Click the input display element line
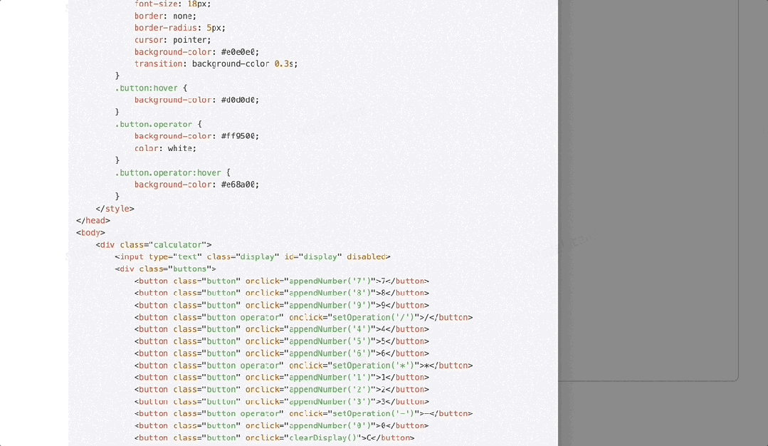Viewport: 768px width, 446px height. 252,256
